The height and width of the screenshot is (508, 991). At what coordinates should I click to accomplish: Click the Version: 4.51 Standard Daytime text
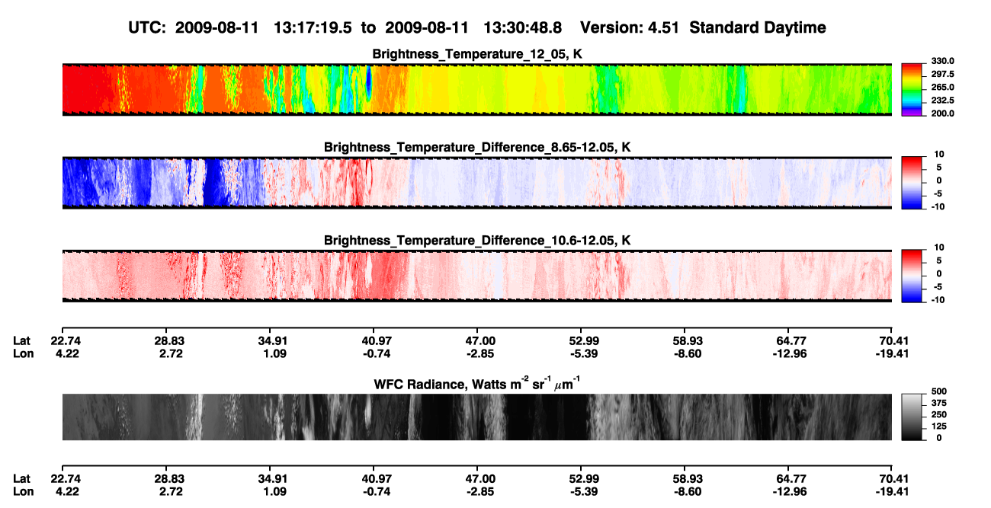[x=703, y=27]
